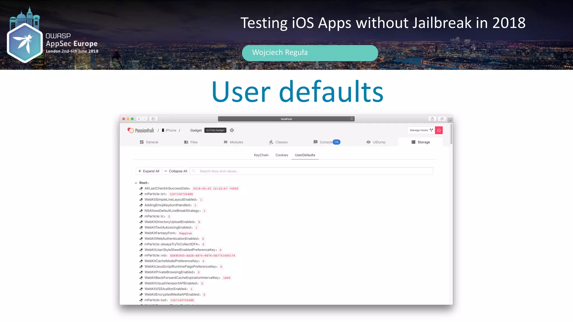Click the General tab grid icon
The image size is (573, 322).
coord(142,142)
